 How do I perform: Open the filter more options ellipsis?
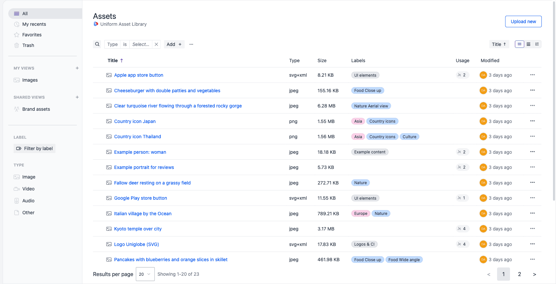(191, 44)
